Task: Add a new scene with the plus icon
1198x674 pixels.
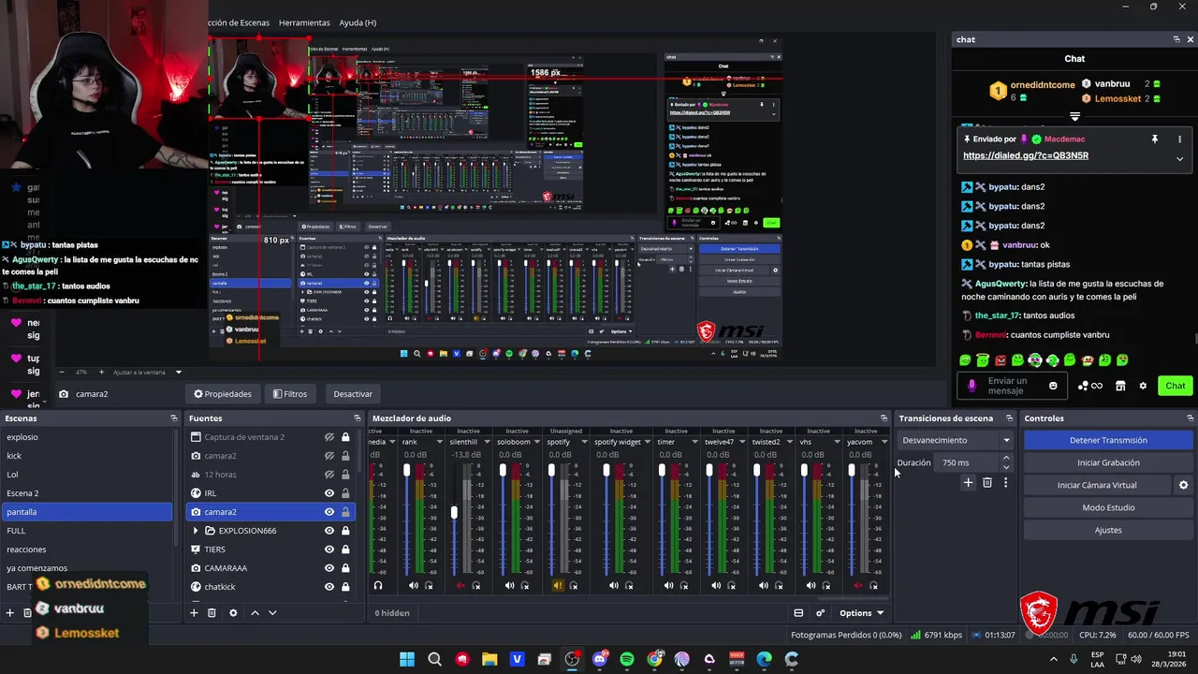Action: (10, 613)
